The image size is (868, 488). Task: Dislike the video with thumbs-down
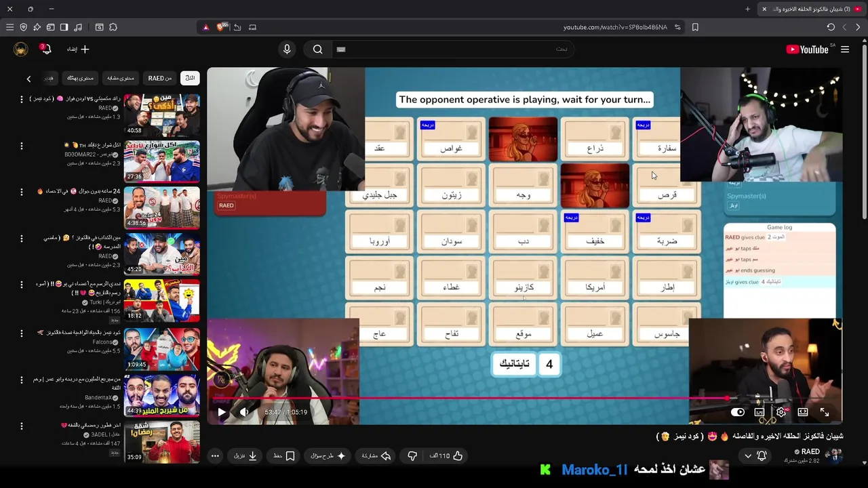click(x=412, y=456)
